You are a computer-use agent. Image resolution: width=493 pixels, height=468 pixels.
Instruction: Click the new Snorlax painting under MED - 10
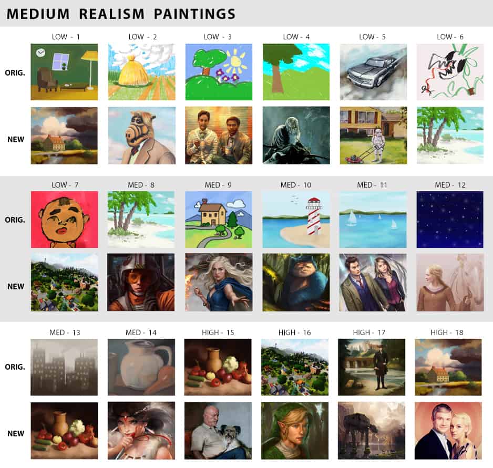(x=296, y=282)
